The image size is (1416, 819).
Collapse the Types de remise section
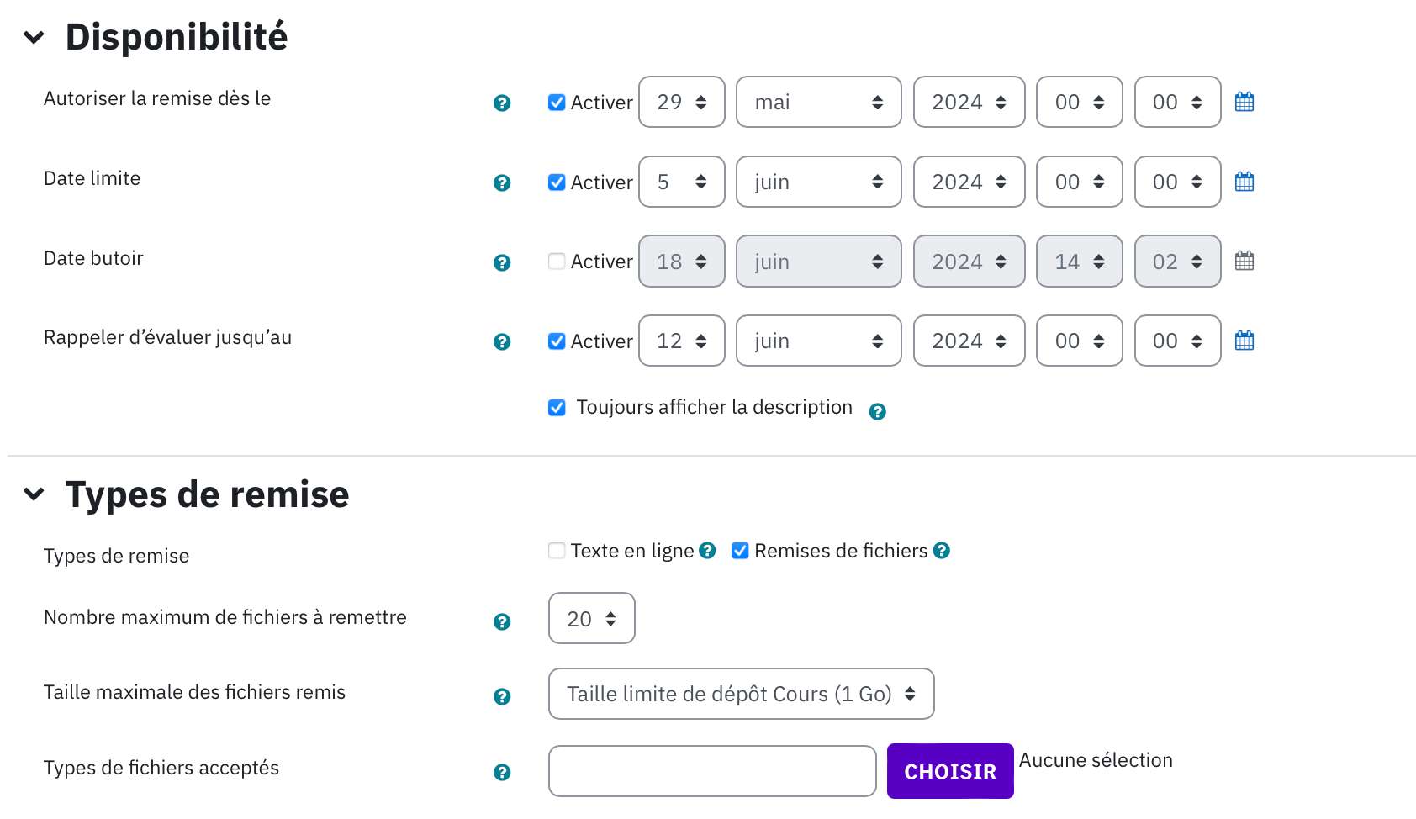coord(34,494)
